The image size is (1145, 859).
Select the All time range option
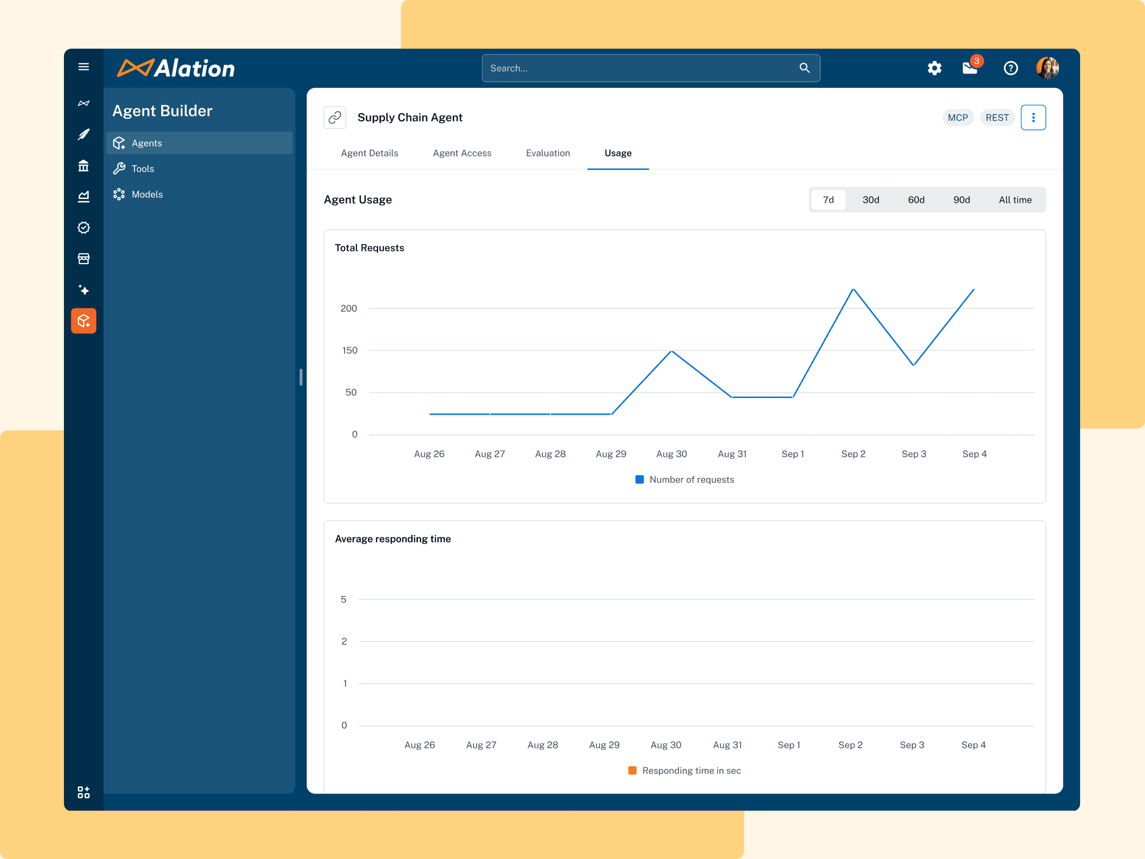(x=1015, y=200)
